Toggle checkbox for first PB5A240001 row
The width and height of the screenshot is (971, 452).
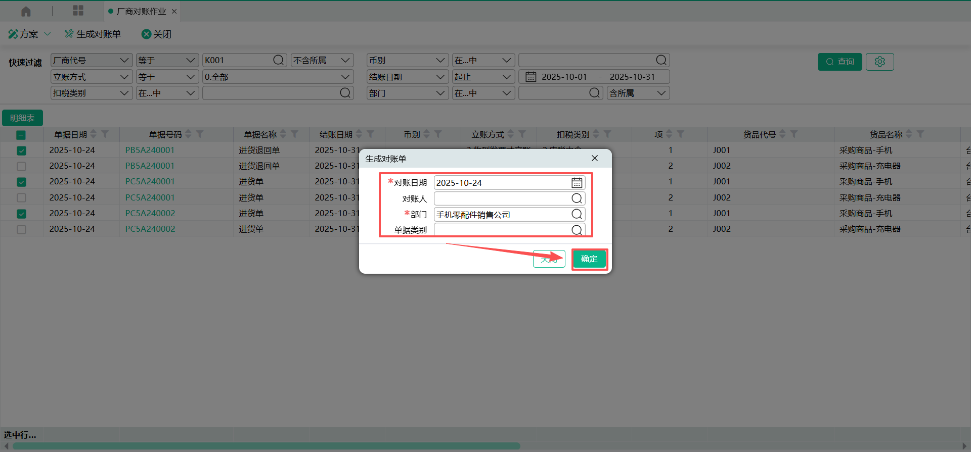(x=21, y=150)
